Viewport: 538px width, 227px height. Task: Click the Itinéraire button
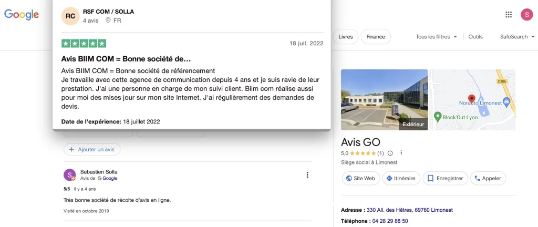tap(401, 178)
